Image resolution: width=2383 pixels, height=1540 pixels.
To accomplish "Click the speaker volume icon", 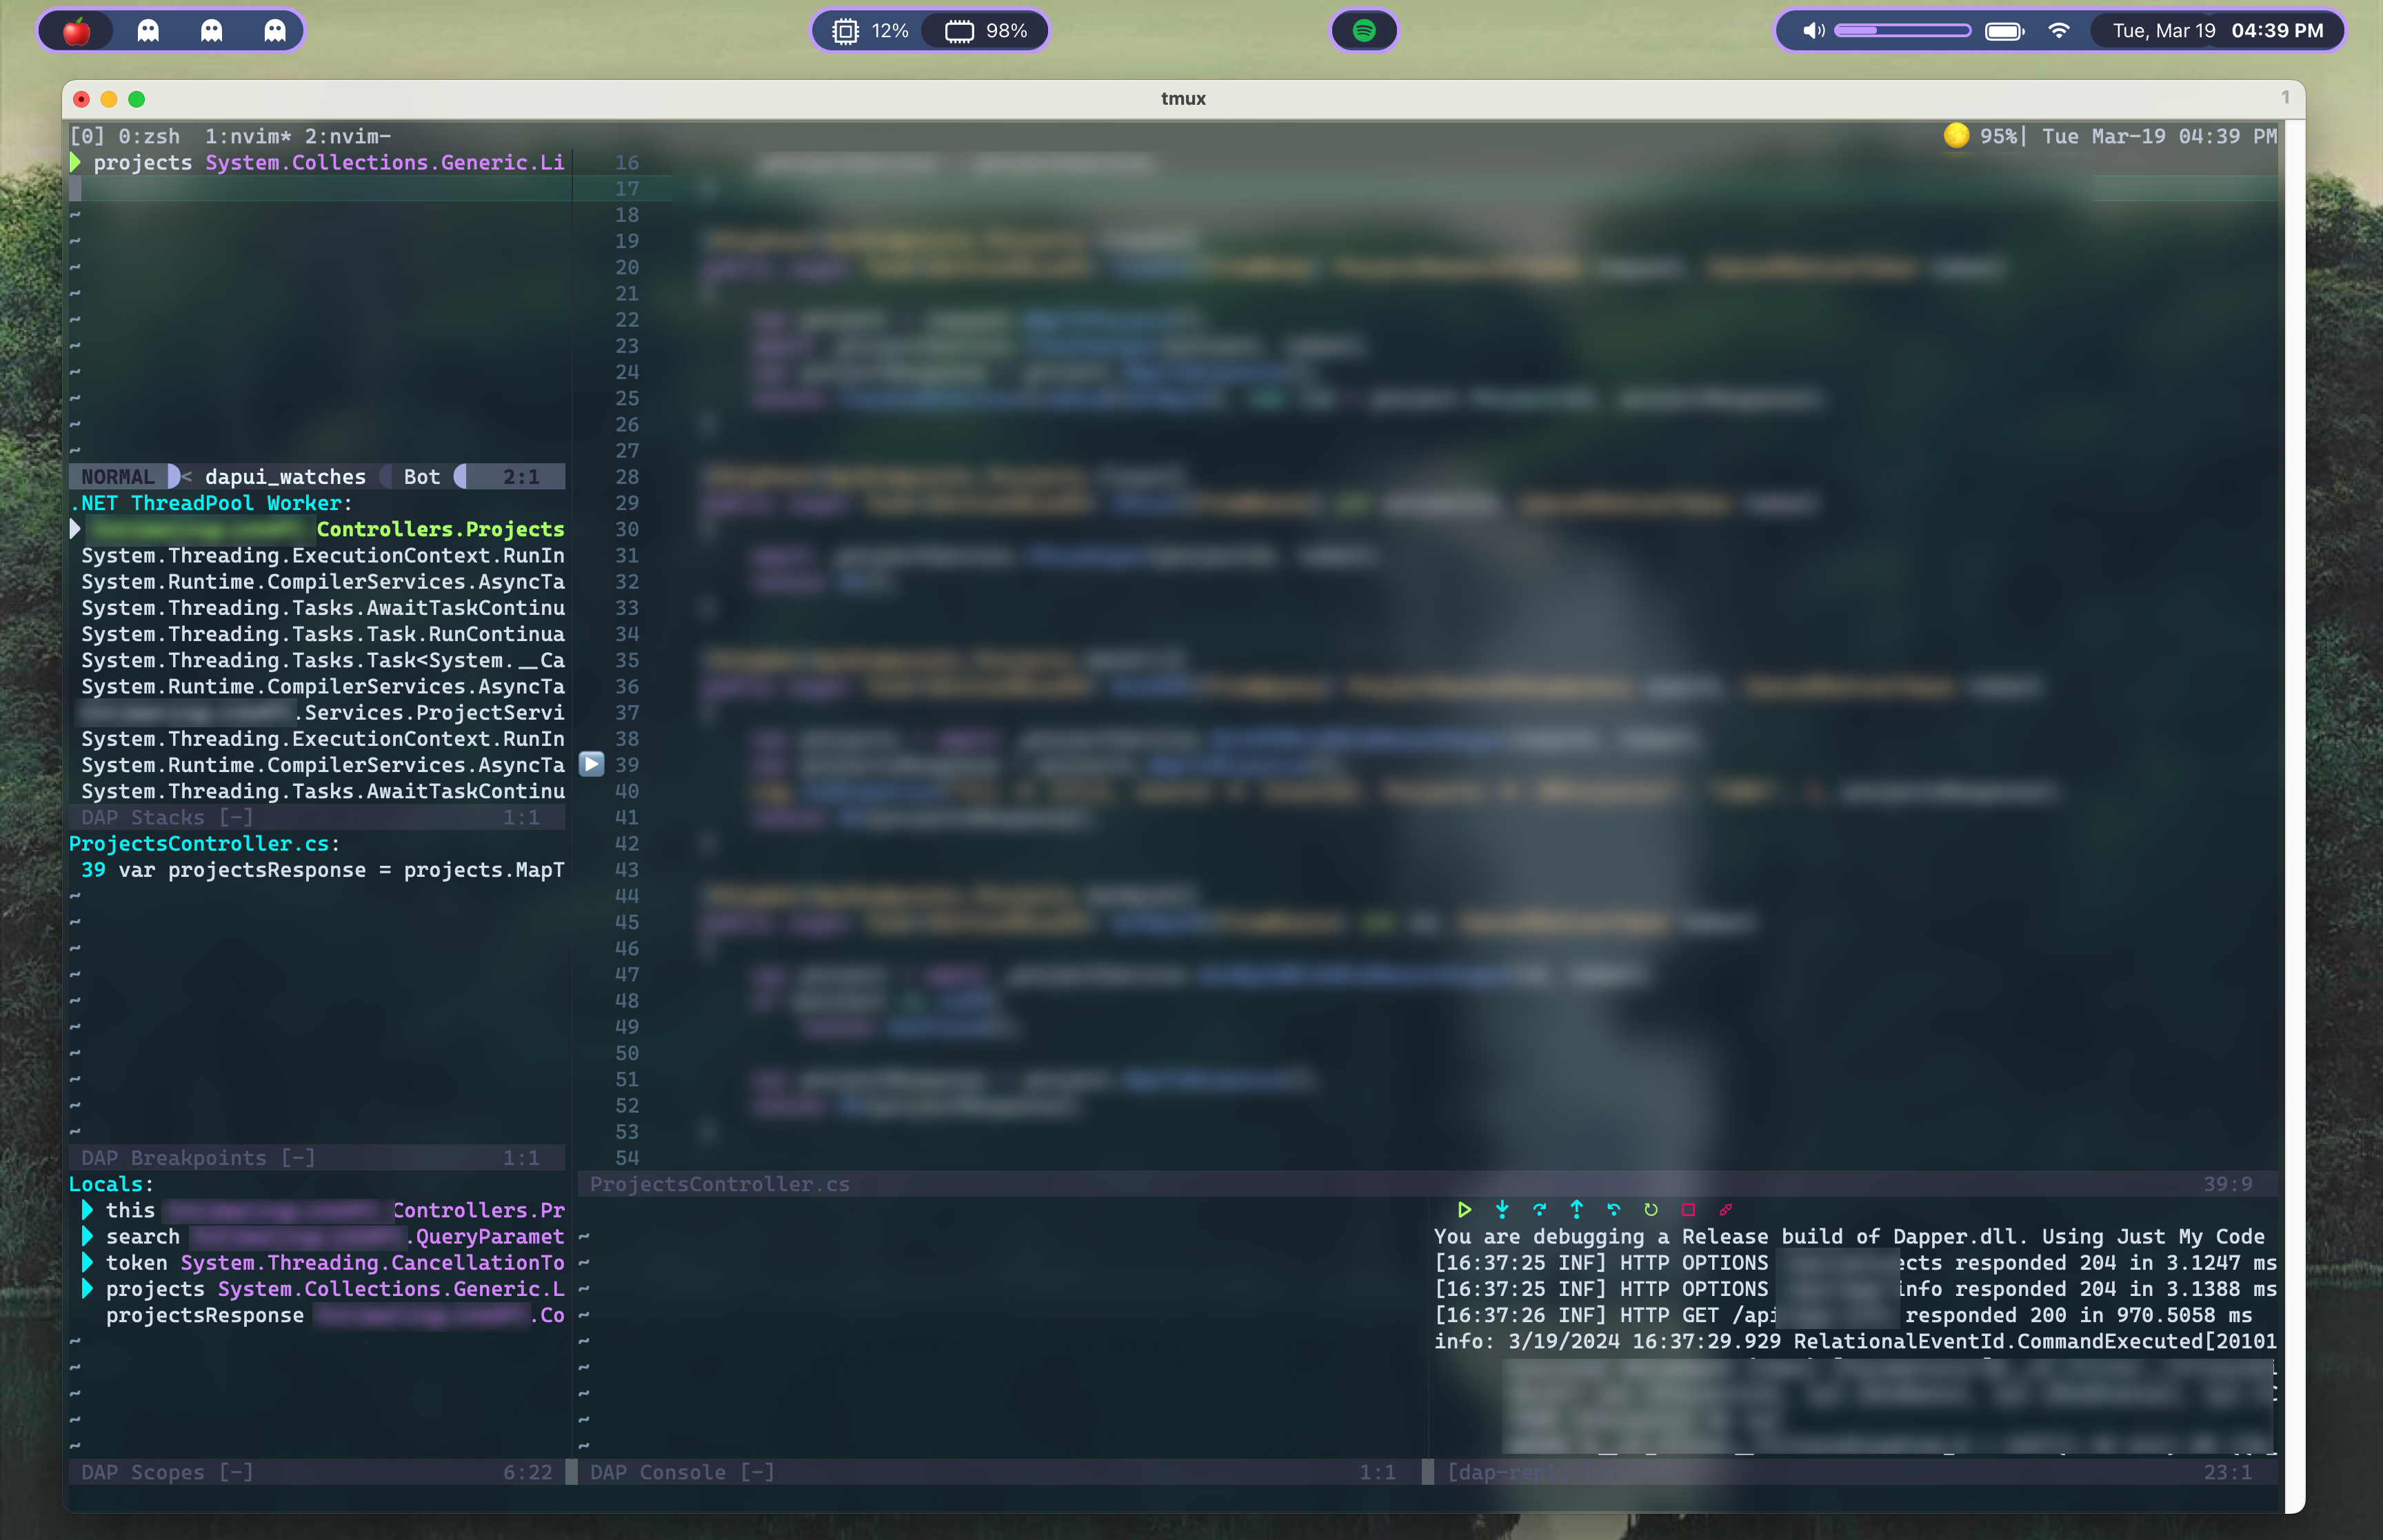I will [x=1813, y=31].
